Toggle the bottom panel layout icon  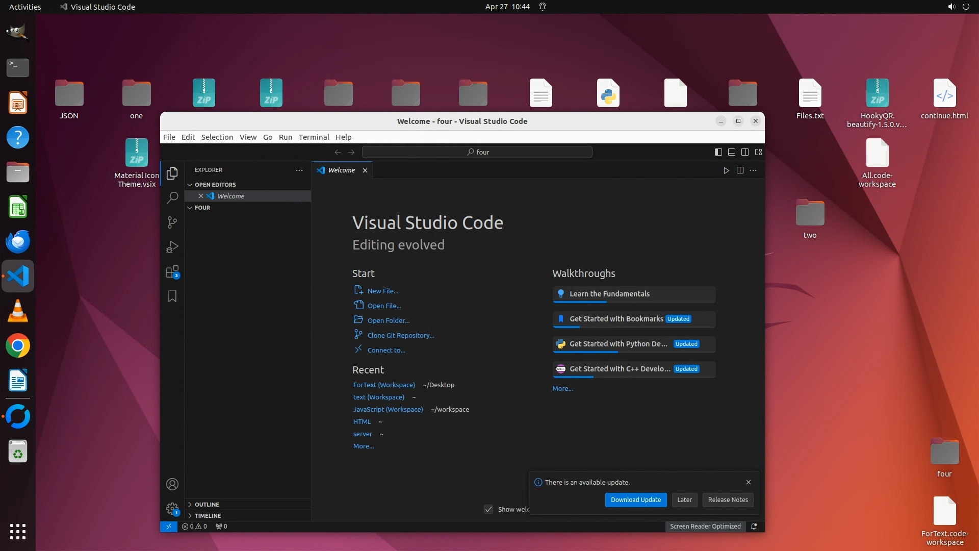731,152
